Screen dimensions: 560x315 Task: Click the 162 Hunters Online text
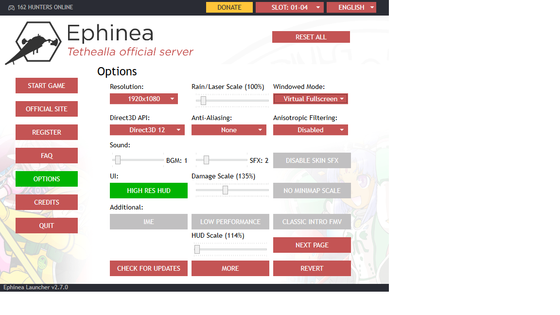click(x=45, y=7)
